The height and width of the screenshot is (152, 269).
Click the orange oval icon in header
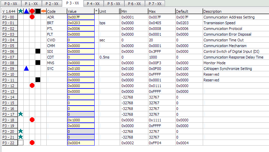tap(43, 11)
